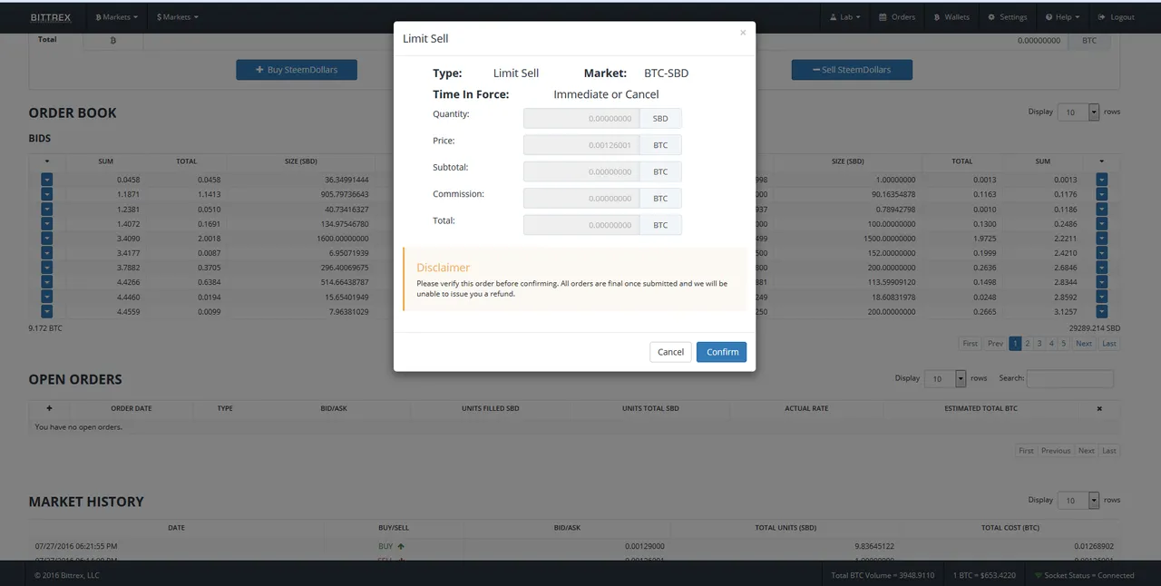Click the Subtotal field in dialog

581,171
